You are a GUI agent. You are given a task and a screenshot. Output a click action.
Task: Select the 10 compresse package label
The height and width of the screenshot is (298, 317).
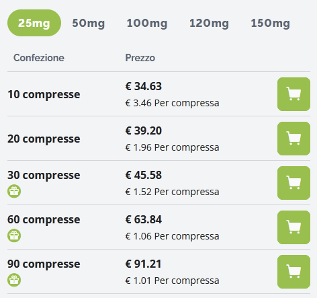[x=44, y=94]
